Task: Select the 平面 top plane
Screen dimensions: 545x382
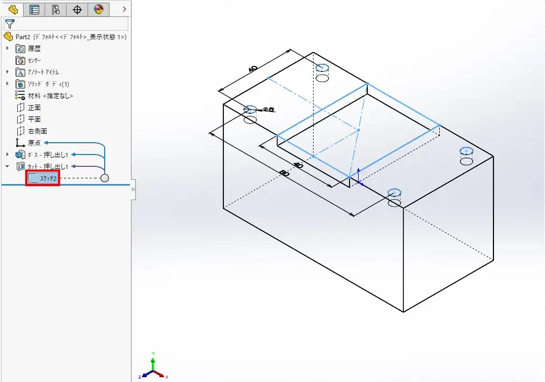Action: click(x=34, y=119)
